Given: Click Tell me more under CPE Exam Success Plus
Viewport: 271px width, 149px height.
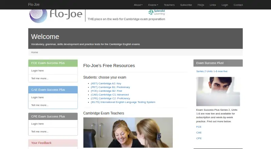Looking at the screenshot, I should [x=53, y=131].
